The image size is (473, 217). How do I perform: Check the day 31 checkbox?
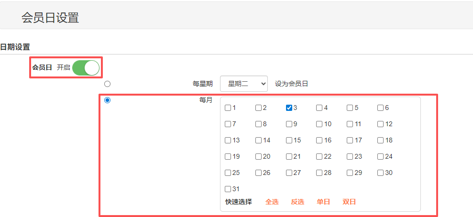228,189
